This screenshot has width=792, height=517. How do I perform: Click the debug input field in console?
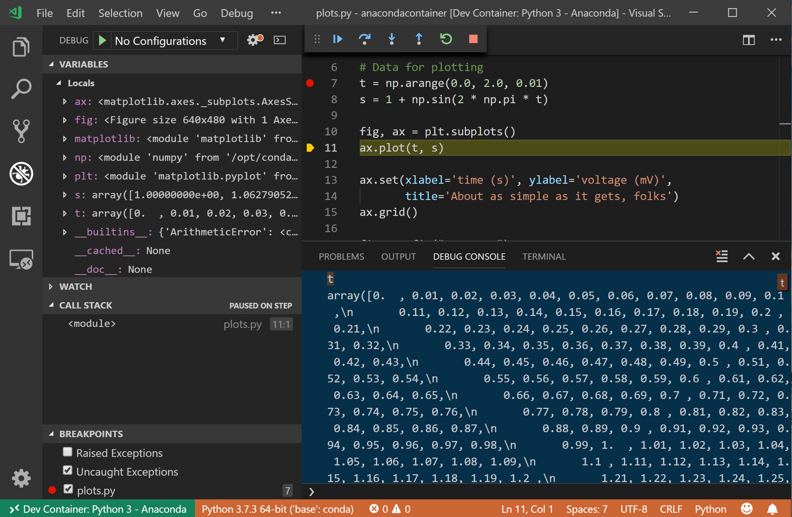pyautogui.click(x=548, y=492)
